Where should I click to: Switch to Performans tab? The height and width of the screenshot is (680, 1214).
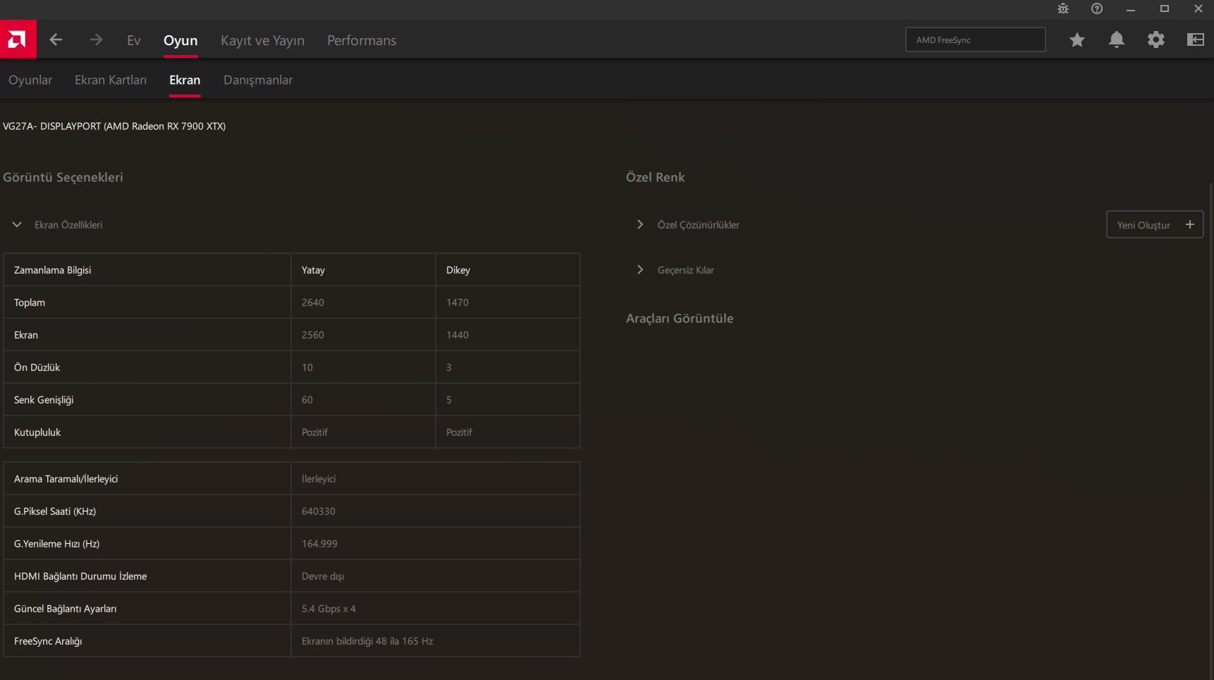coord(362,40)
